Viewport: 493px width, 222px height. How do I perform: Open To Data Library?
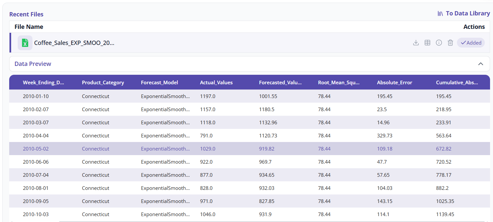click(x=468, y=13)
